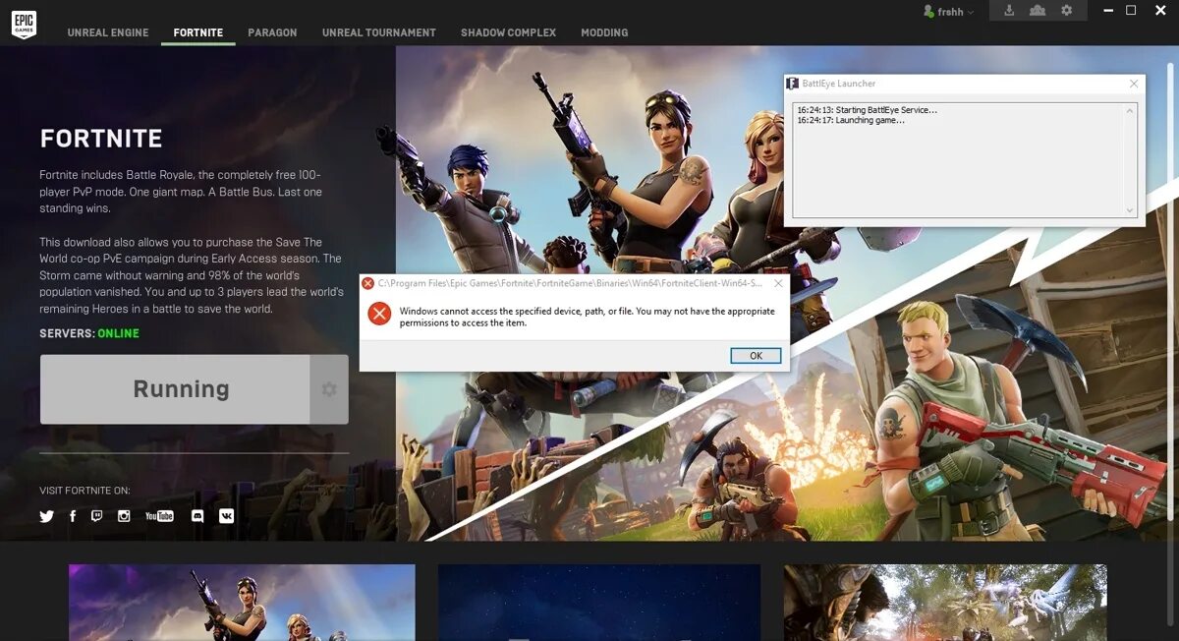Click OK in the error dialog

click(x=756, y=356)
